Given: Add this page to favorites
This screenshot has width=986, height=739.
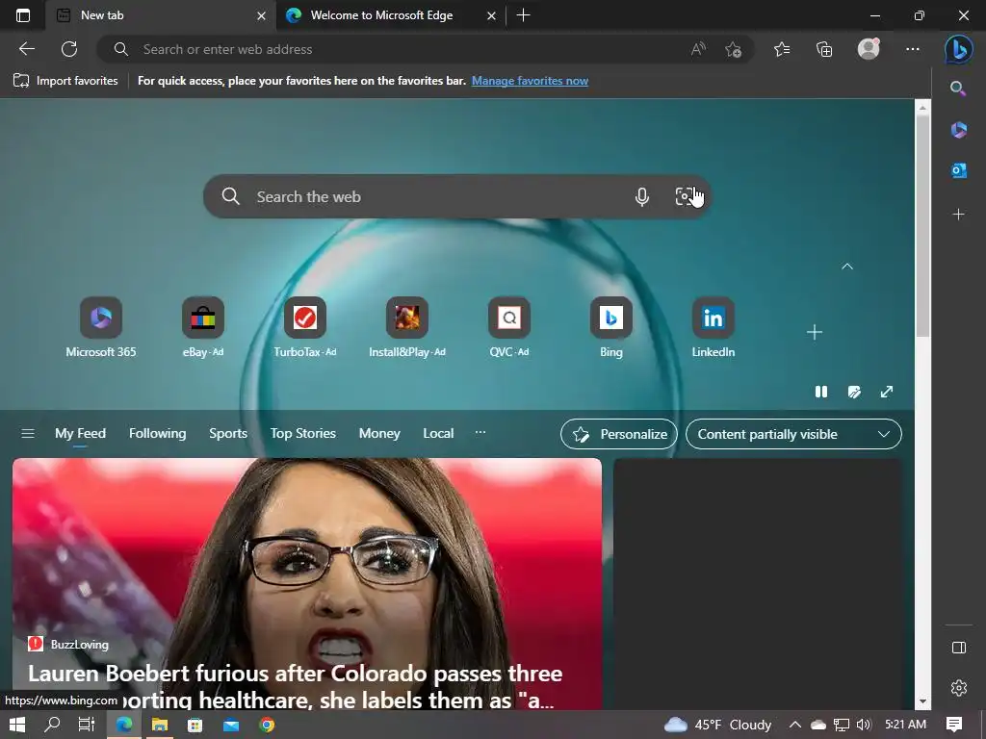Looking at the screenshot, I should pyautogui.click(x=733, y=49).
